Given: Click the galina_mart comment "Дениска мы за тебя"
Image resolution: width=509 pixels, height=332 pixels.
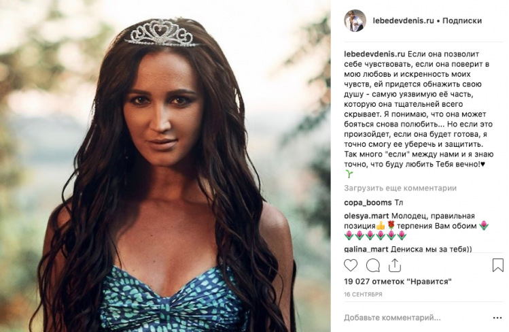Looking at the screenshot, I should (x=431, y=249).
